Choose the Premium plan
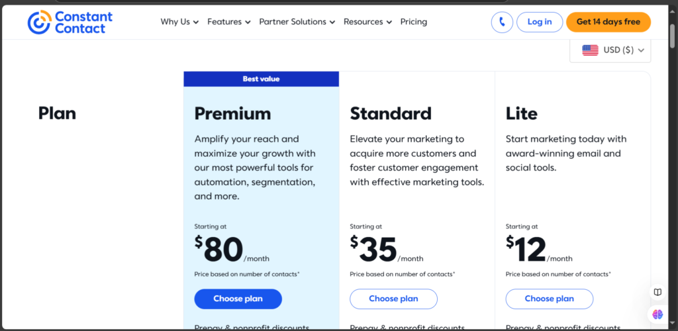 point(238,299)
